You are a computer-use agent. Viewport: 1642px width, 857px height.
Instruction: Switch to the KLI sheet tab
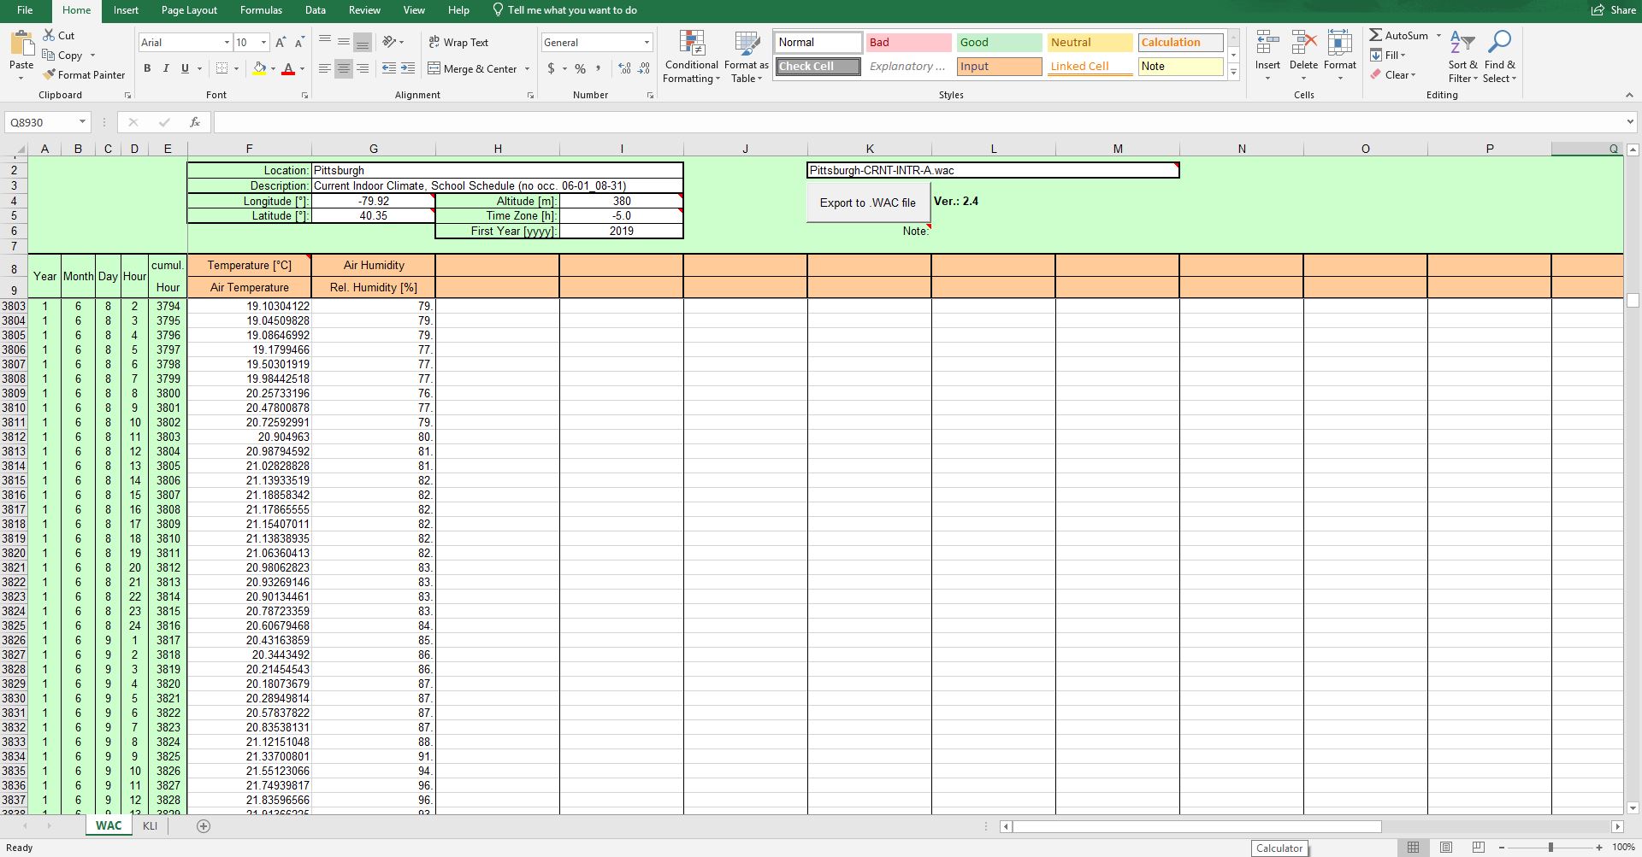(x=150, y=825)
